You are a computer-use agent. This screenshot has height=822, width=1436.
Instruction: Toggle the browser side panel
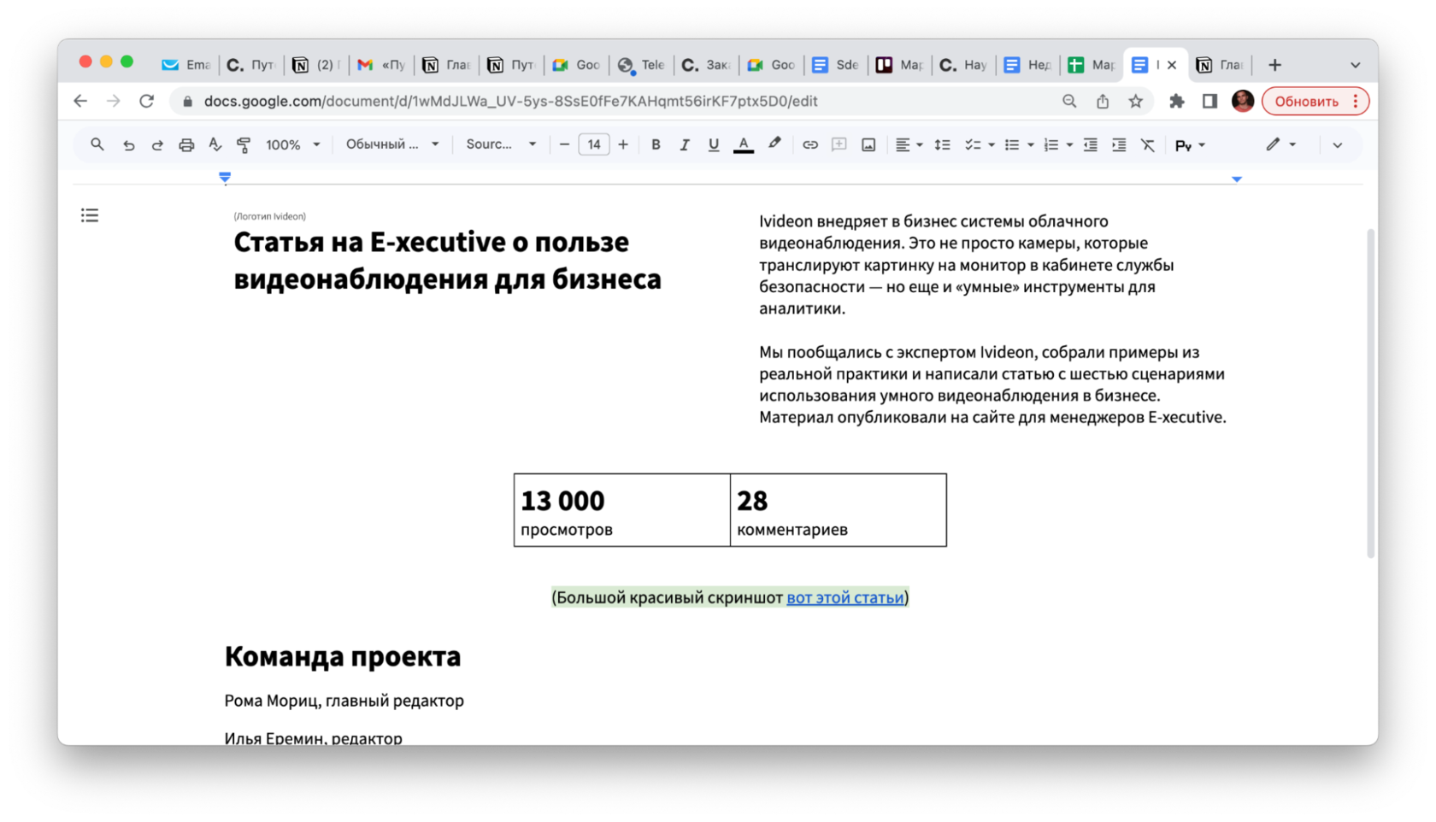(x=1209, y=101)
